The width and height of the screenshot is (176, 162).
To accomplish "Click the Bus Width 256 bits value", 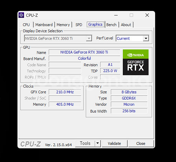I will click(x=129, y=111).
